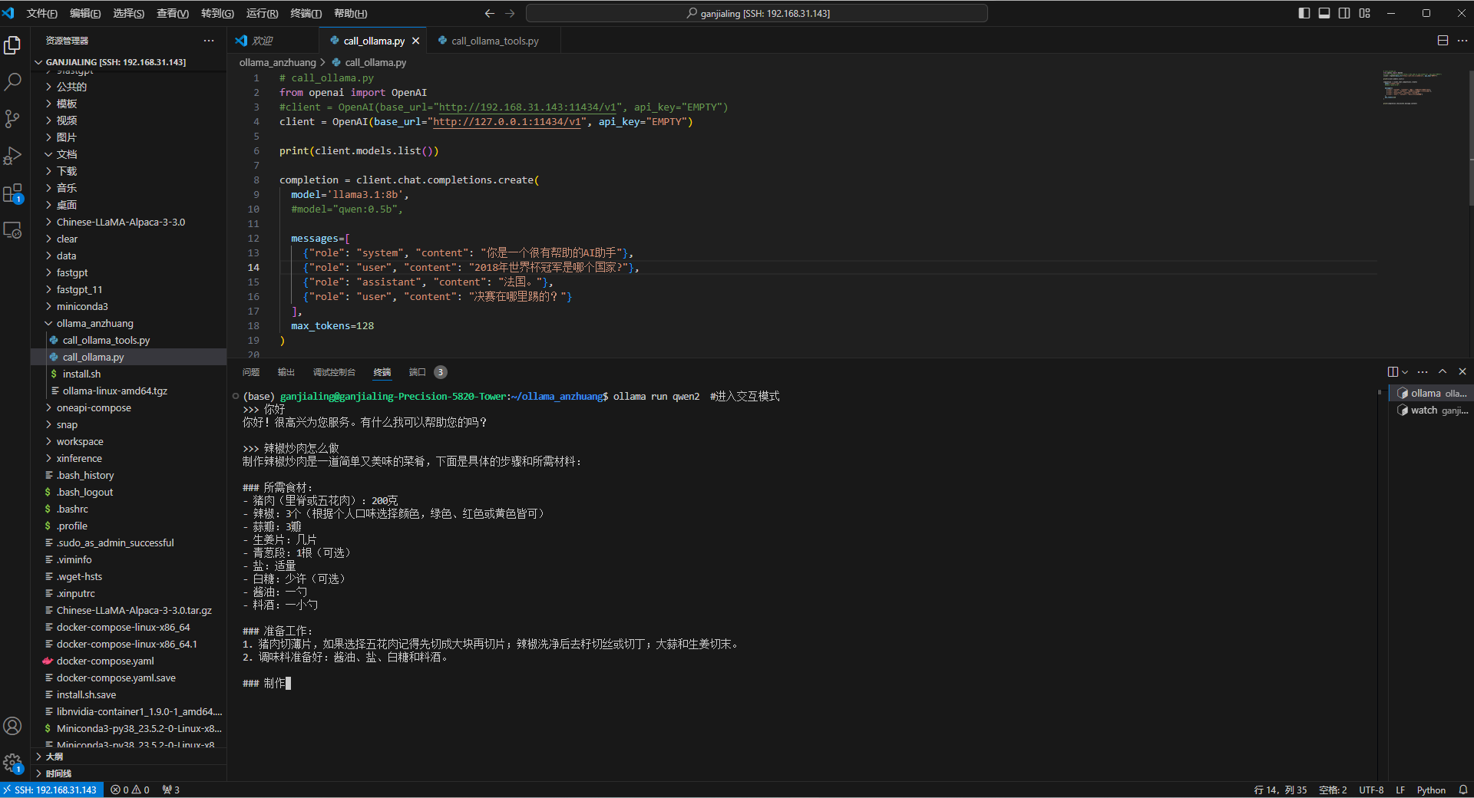The height and width of the screenshot is (798, 1474).
Task: Open the Customize Layout icon
Action: (x=1365, y=13)
